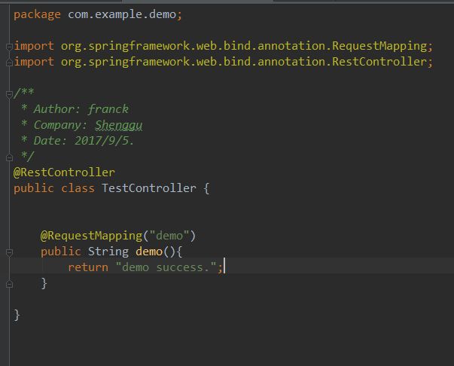Image resolution: width=454 pixels, height=366 pixels.
Task: Click the String return type
Action: point(108,252)
